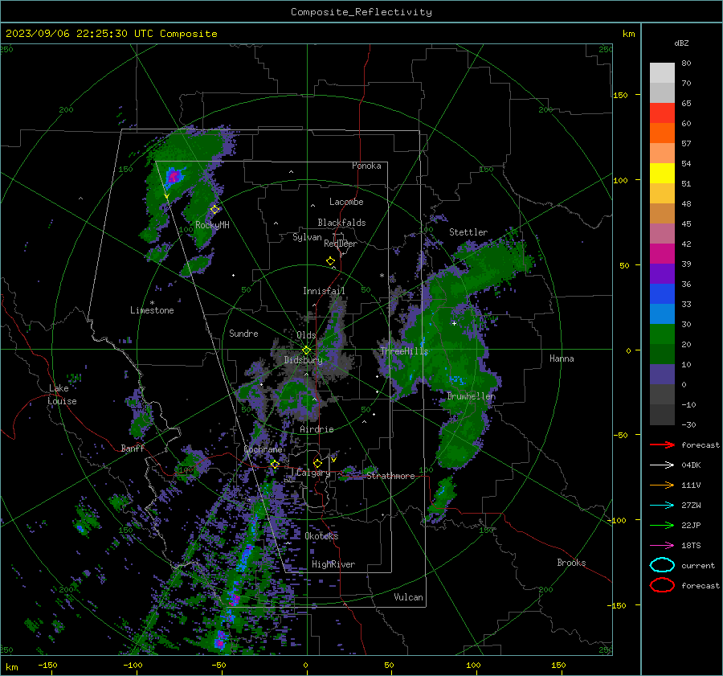Image resolution: width=723 pixels, height=676 pixels.
Task: Click the 0 dBZ purple swatch
Action: click(x=662, y=374)
